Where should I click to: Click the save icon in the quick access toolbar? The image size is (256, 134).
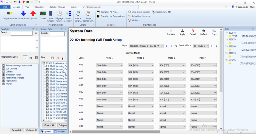coord(7,2)
